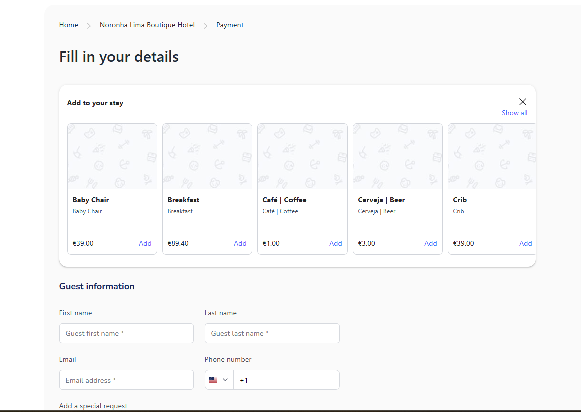Click the Add a special request label
This screenshot has width=581, height=412.
point(93,406)
